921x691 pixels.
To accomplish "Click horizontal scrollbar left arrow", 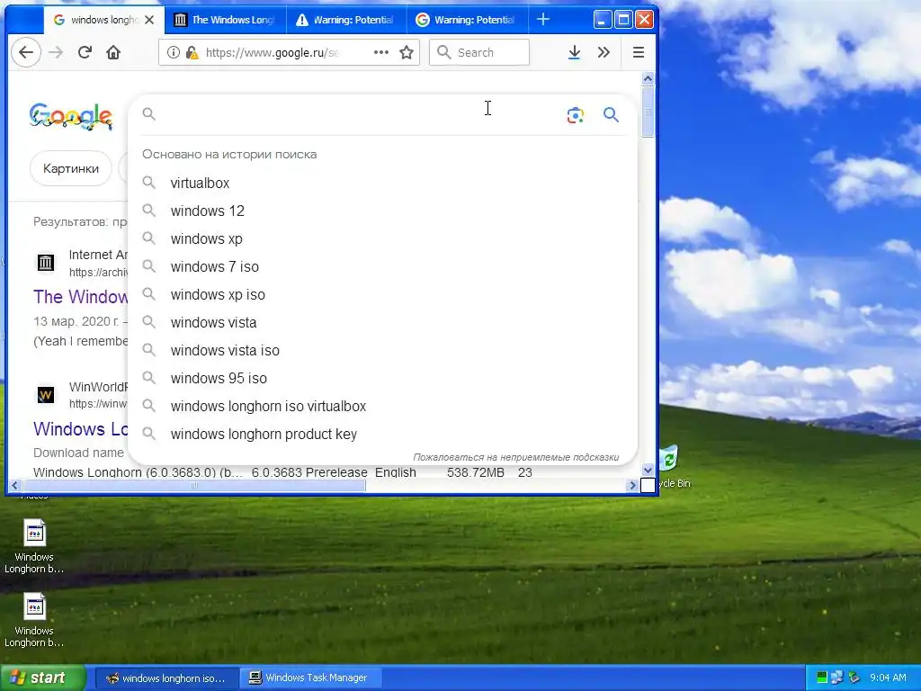I will pyautogui.click(x=14, y=485).
